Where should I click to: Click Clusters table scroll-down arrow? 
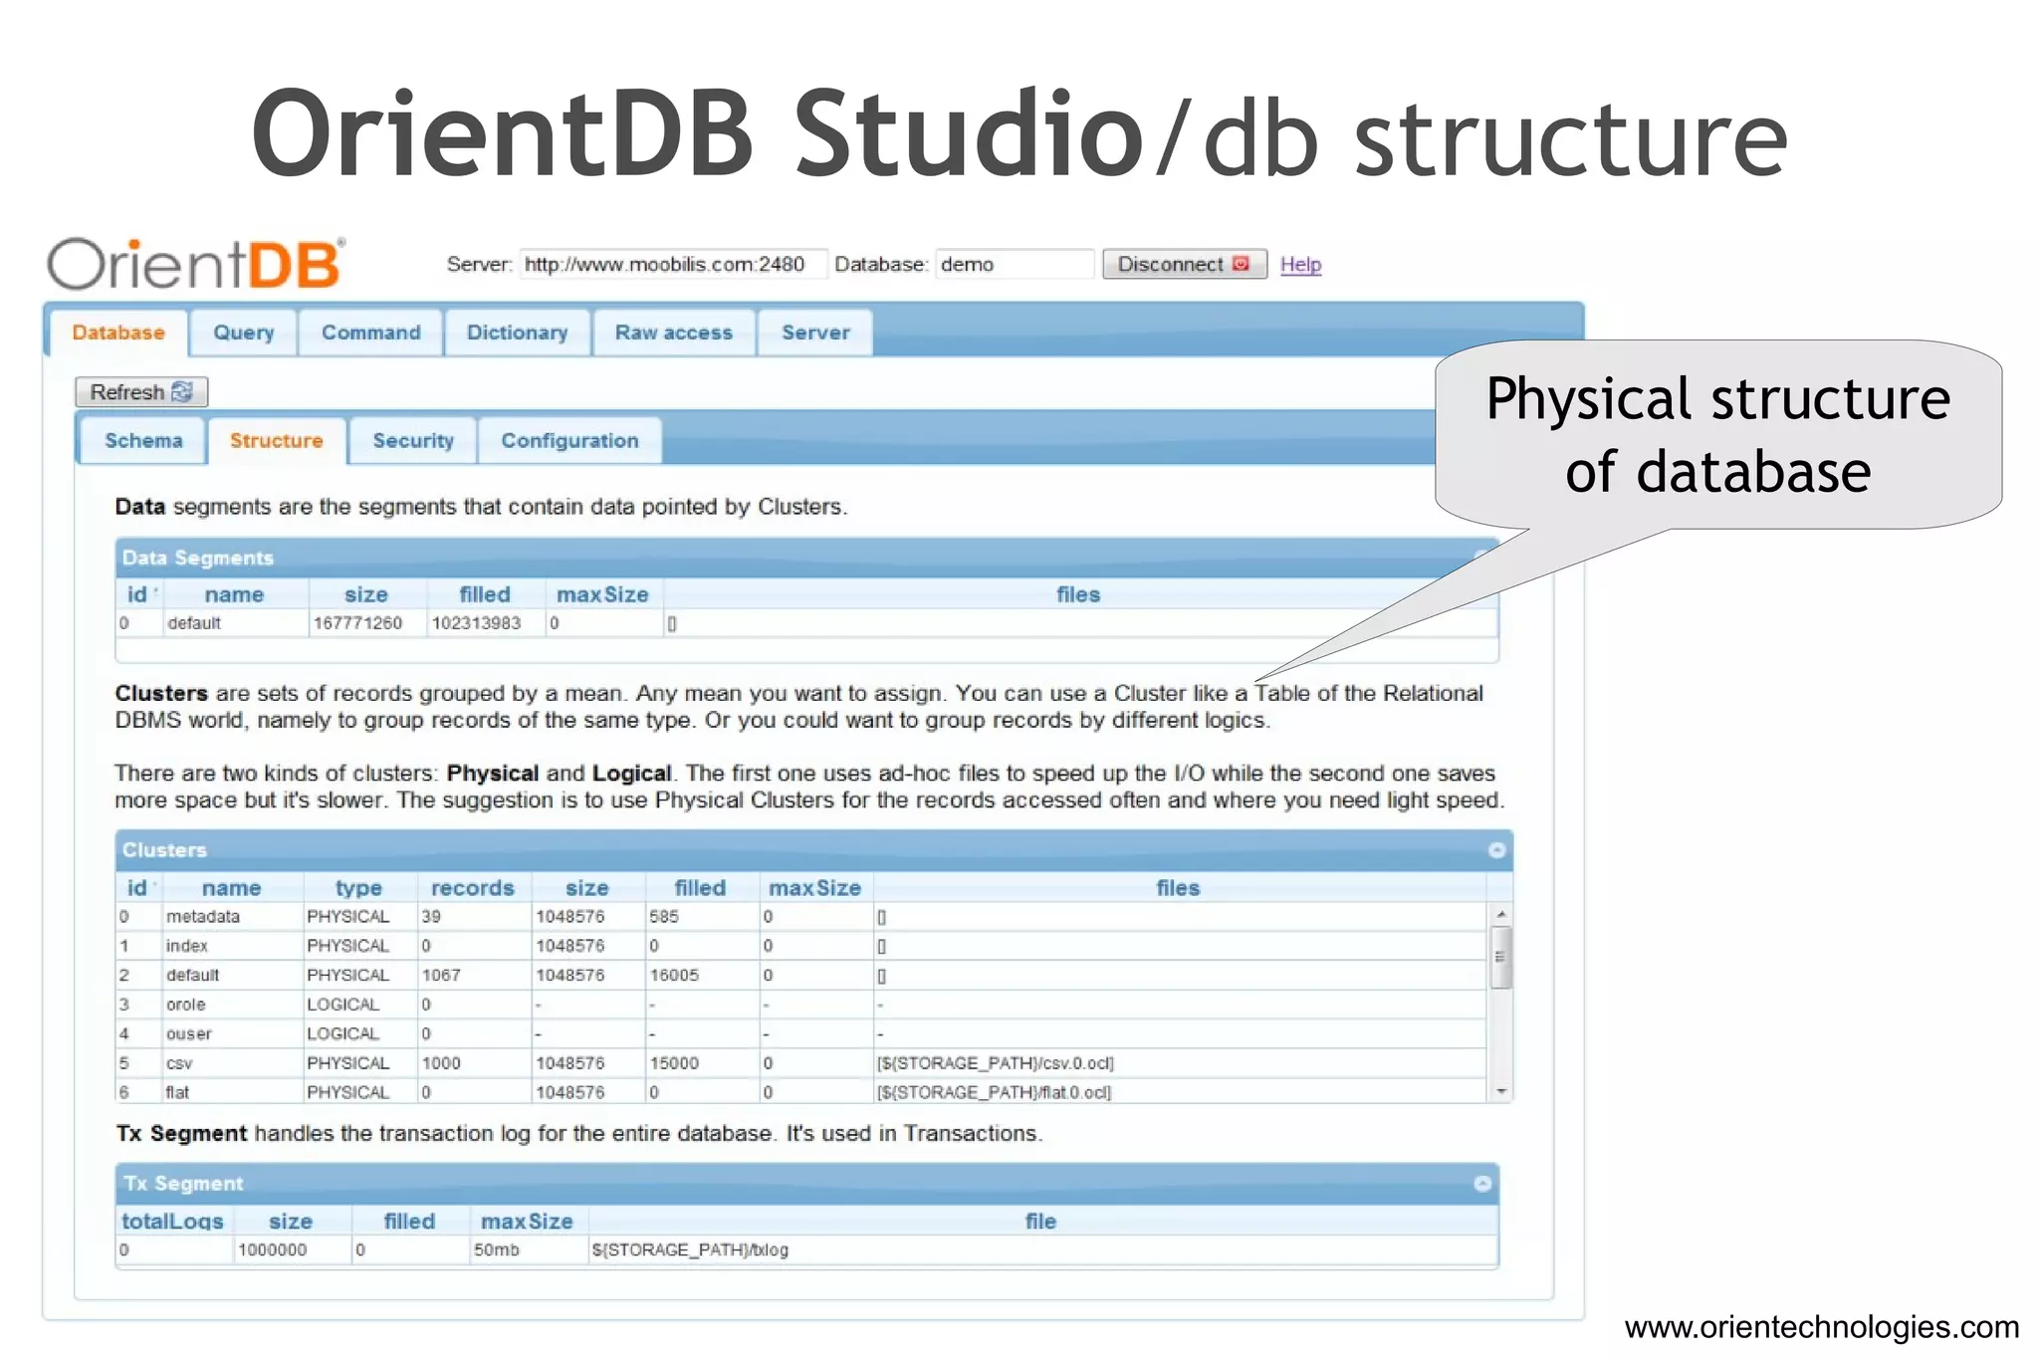pos(1501,1092)
